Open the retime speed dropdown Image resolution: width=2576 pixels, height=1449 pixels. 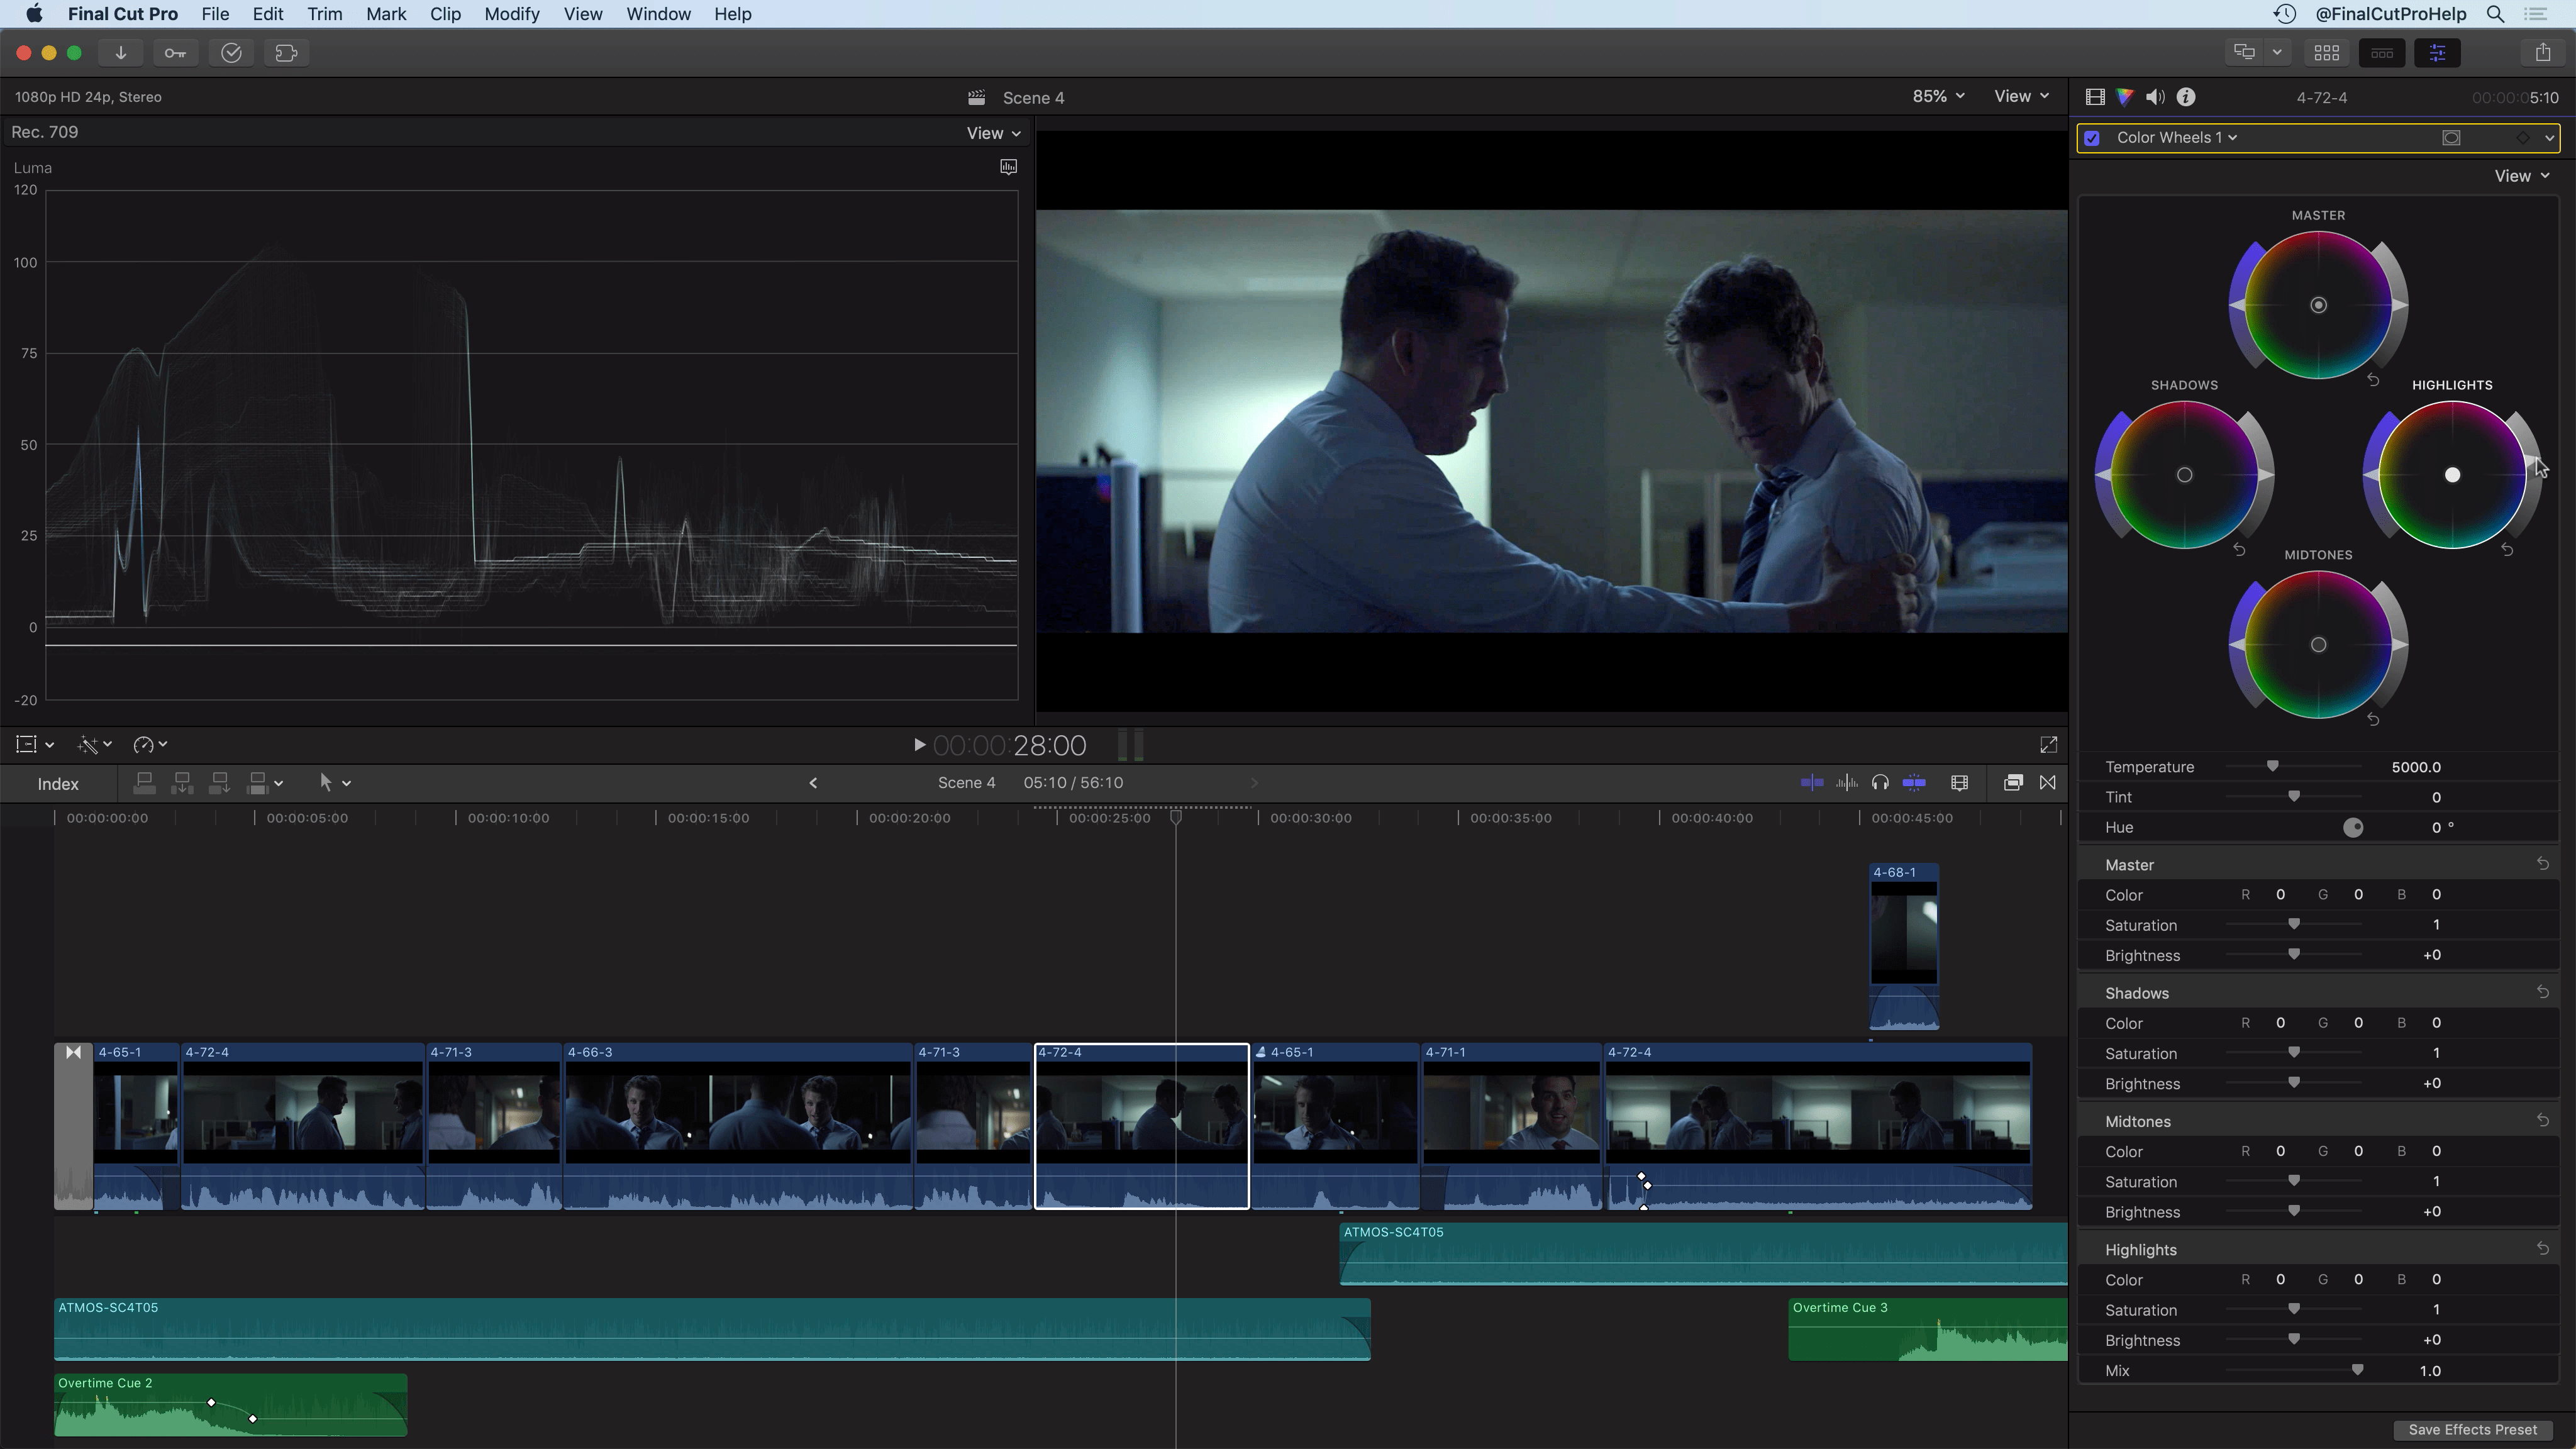point(150,744)
